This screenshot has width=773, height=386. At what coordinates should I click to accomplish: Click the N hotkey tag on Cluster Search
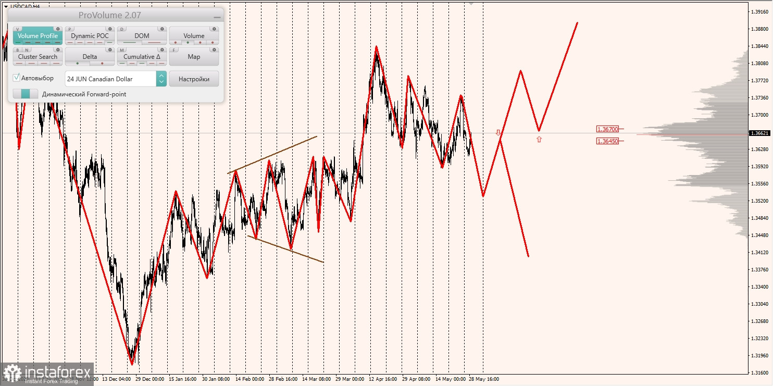click(x=27, y=50)
